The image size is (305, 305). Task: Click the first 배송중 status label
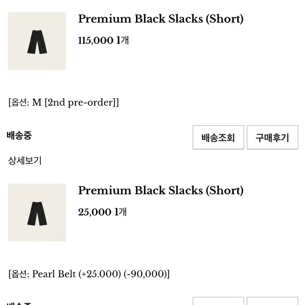[x=19, y=136]
